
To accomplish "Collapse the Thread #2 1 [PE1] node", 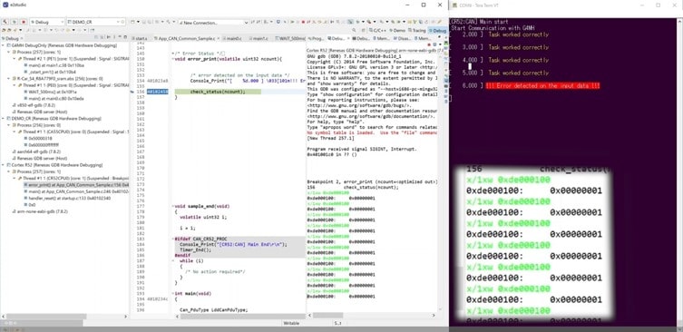I will pos(15,58).
